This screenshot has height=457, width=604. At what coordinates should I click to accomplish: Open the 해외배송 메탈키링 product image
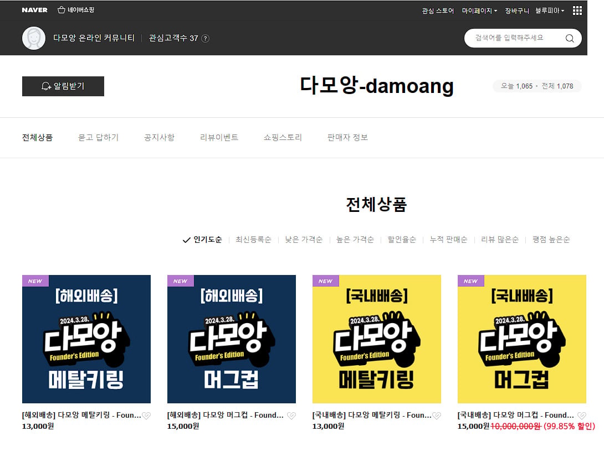[x=86, y=339]
